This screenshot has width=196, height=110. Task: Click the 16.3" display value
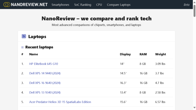pos(123,83)
